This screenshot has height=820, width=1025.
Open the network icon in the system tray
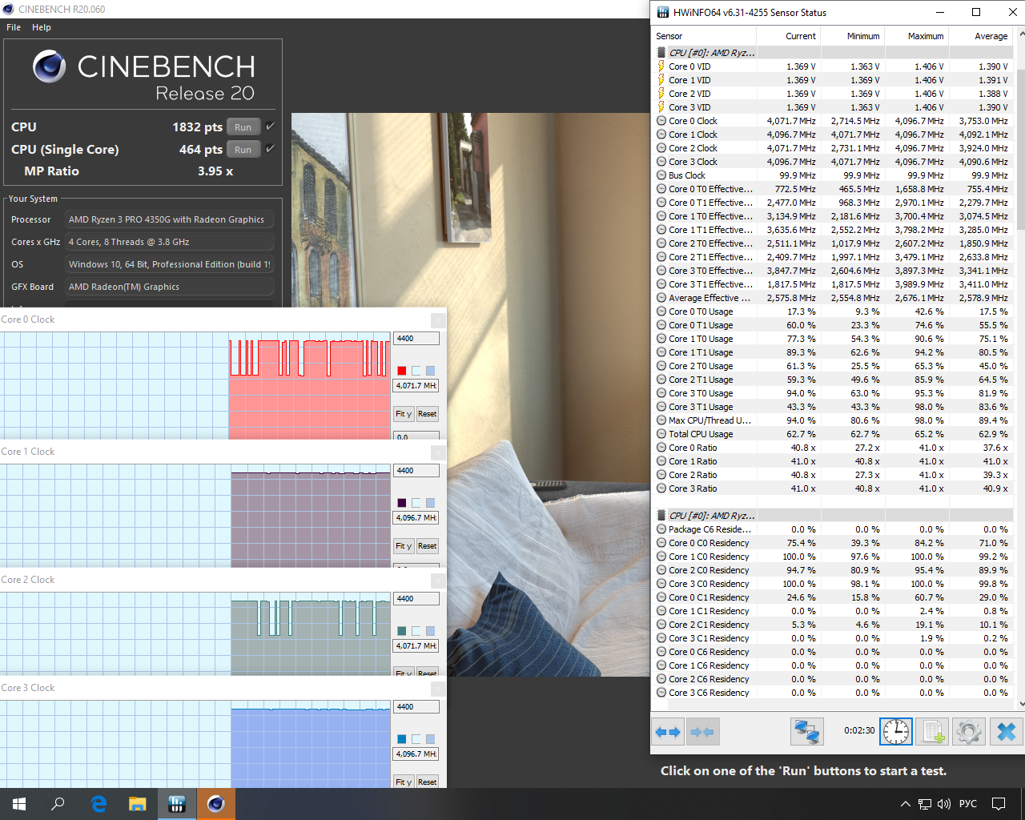(x=925, y=804)
